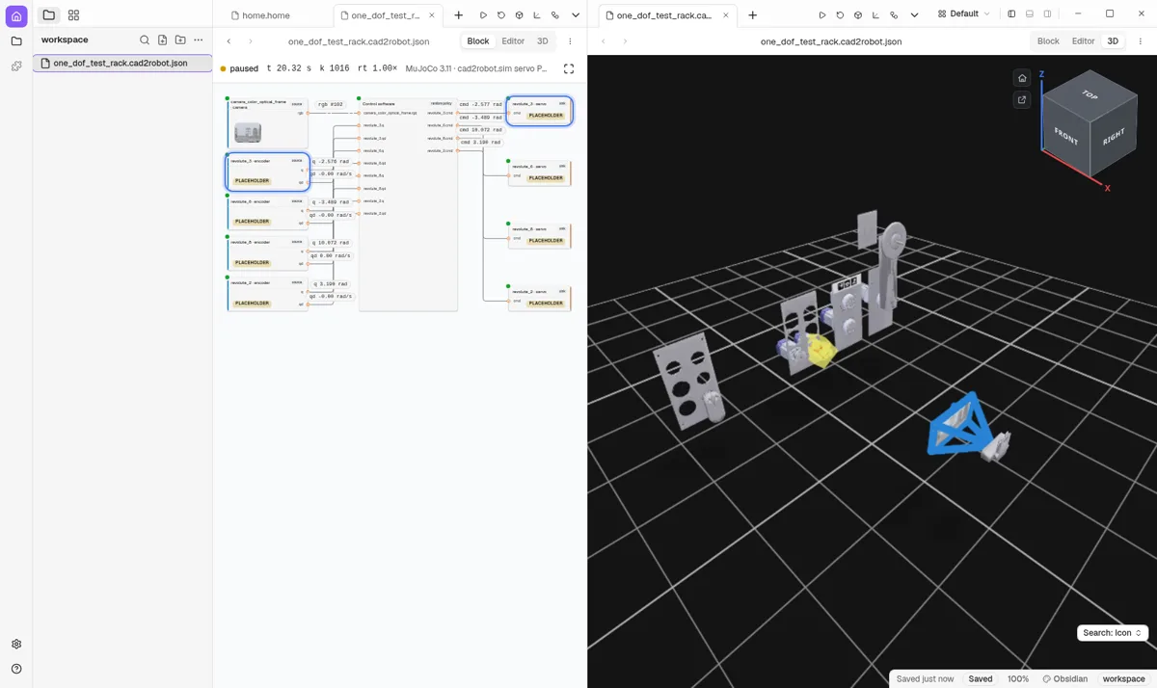The image size is (1157, 688).
Task: Click the link joints icon in left pane toolbar
Action: click(555, 15)
